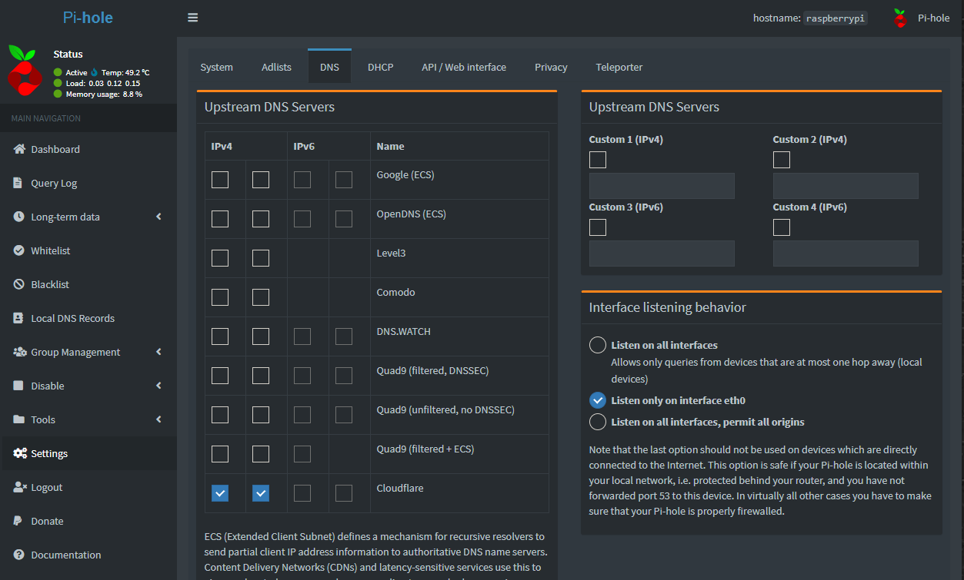
Task: Select the DNS tab
Action: (x=329, y=67)
